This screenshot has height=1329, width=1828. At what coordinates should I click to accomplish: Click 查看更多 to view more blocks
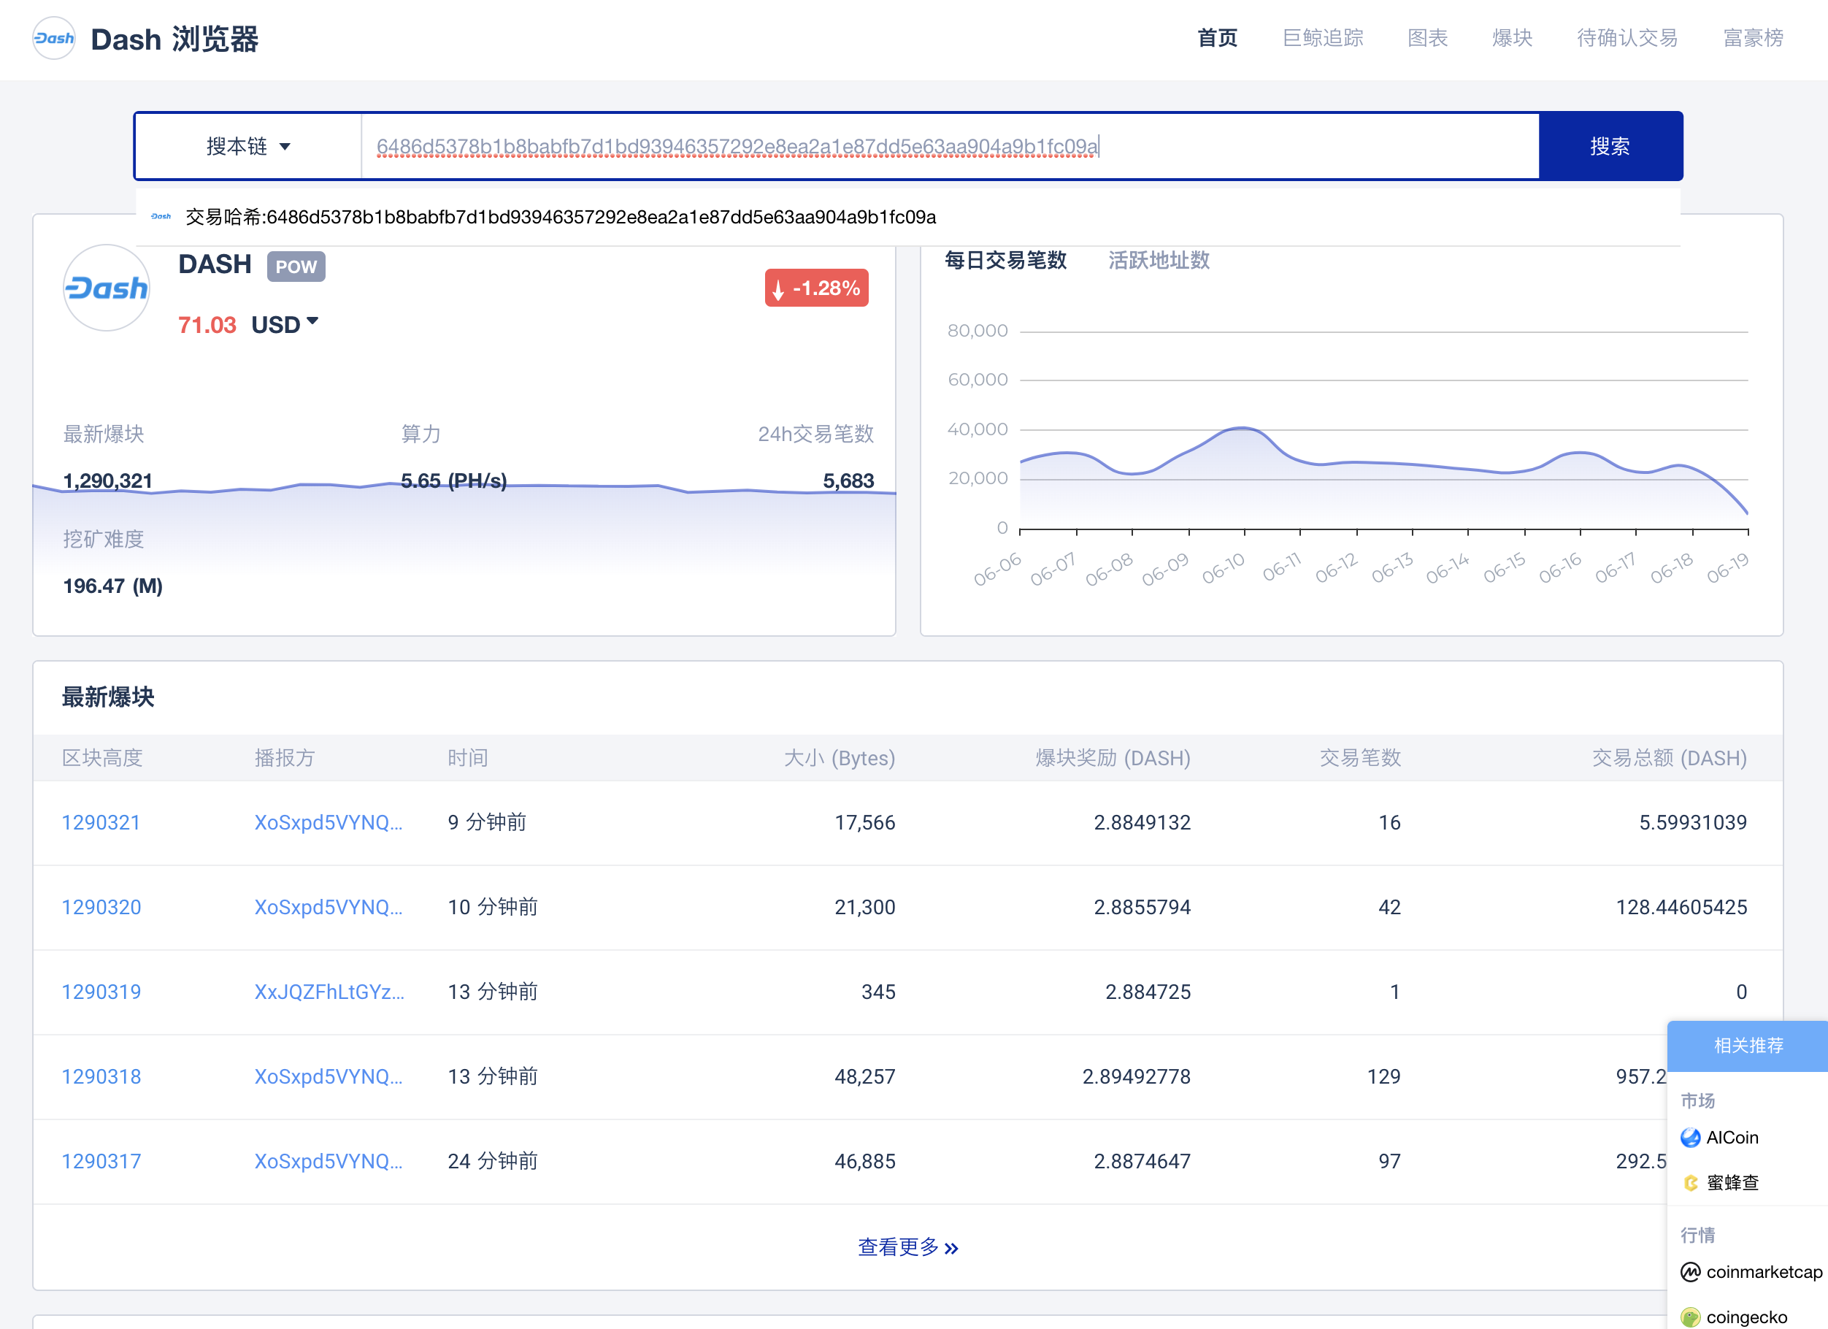click(907, 1246)
